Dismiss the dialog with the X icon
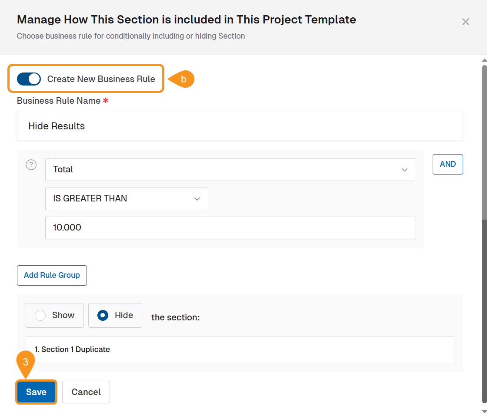Viewport: 487px width, 415px height. pyautogui.click(x=466, y=22)
